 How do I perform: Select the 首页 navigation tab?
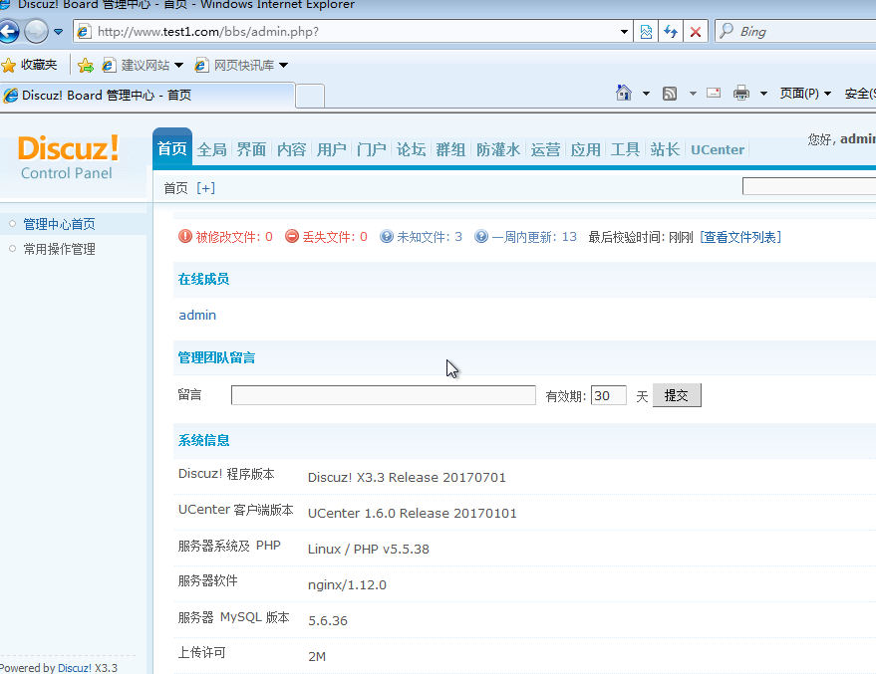coord(172,148)
